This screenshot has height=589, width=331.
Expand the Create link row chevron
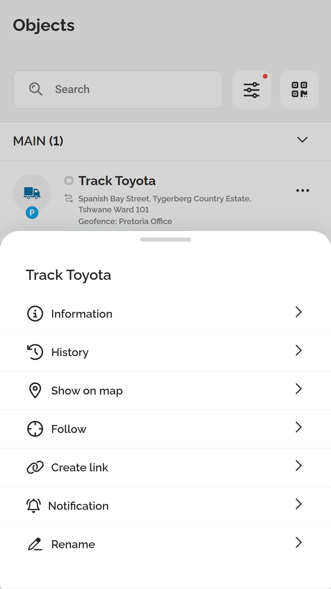pyautogui.click(x=298, y=466)
